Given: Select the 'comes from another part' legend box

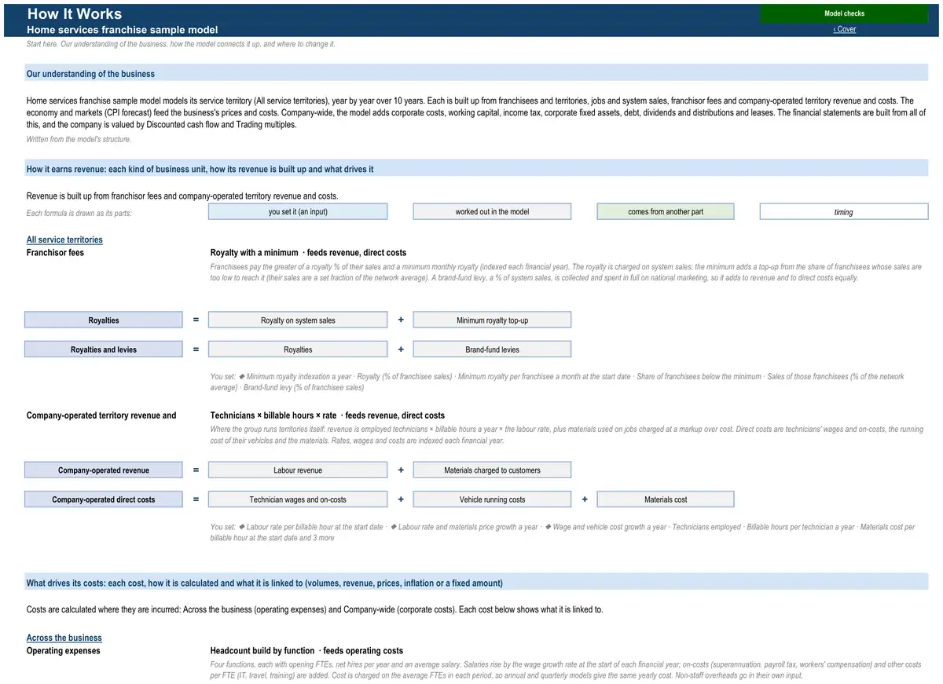Looking at the screenshot, I should tap(666, 211).
